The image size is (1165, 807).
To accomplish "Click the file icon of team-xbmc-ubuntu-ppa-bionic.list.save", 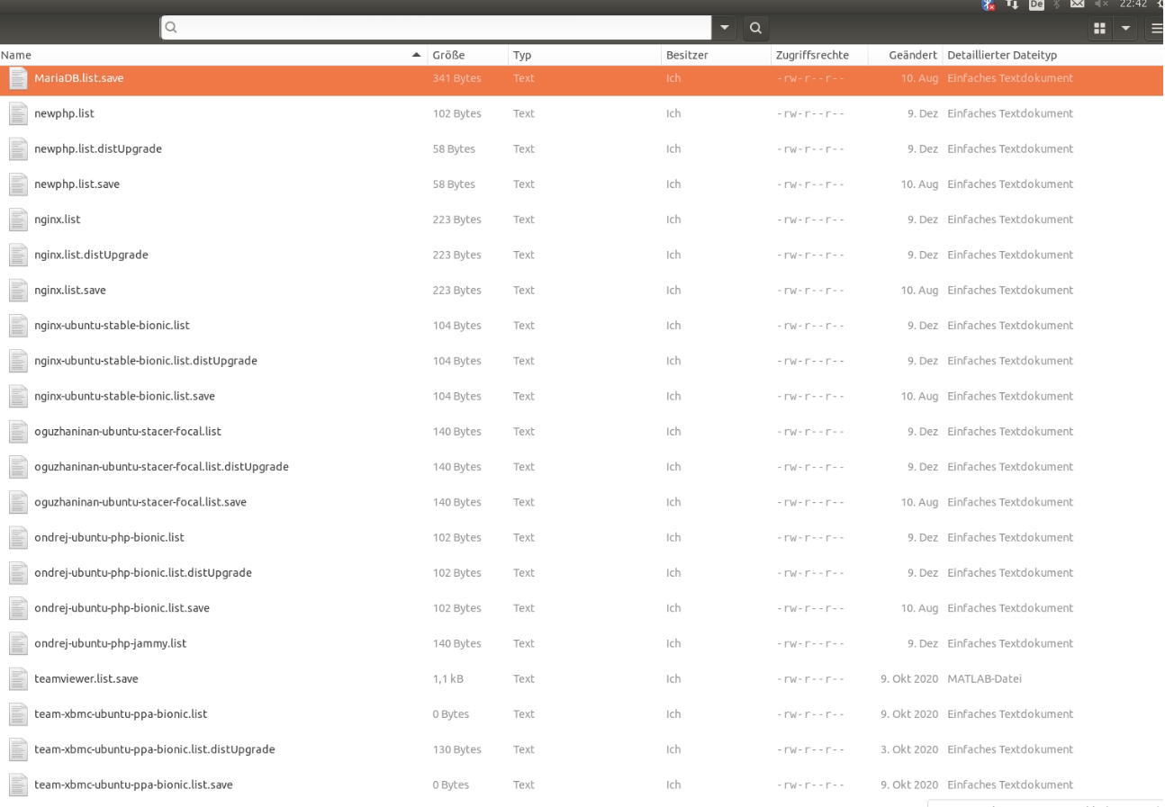I will (x=18, y=785).
